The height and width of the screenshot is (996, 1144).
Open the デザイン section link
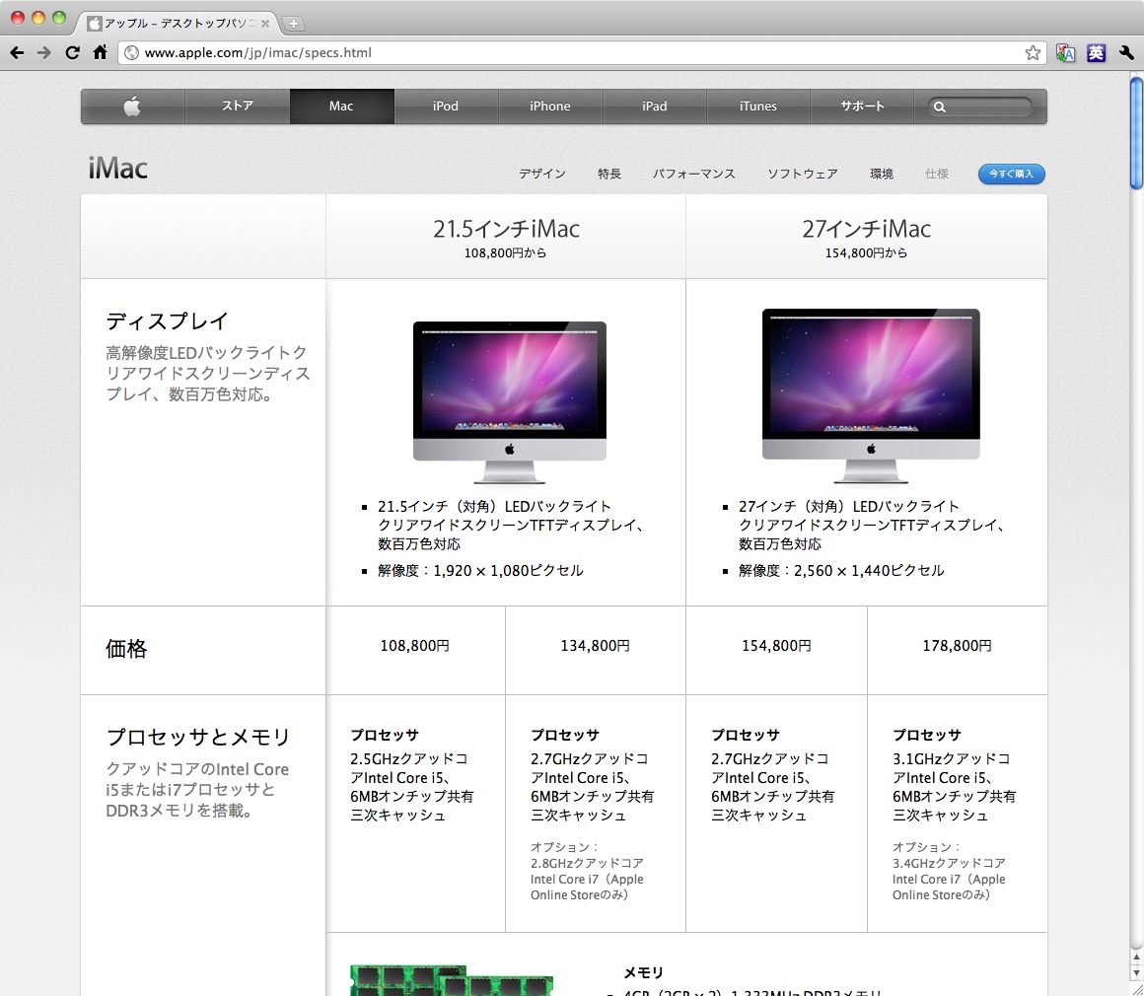point(542,174)
